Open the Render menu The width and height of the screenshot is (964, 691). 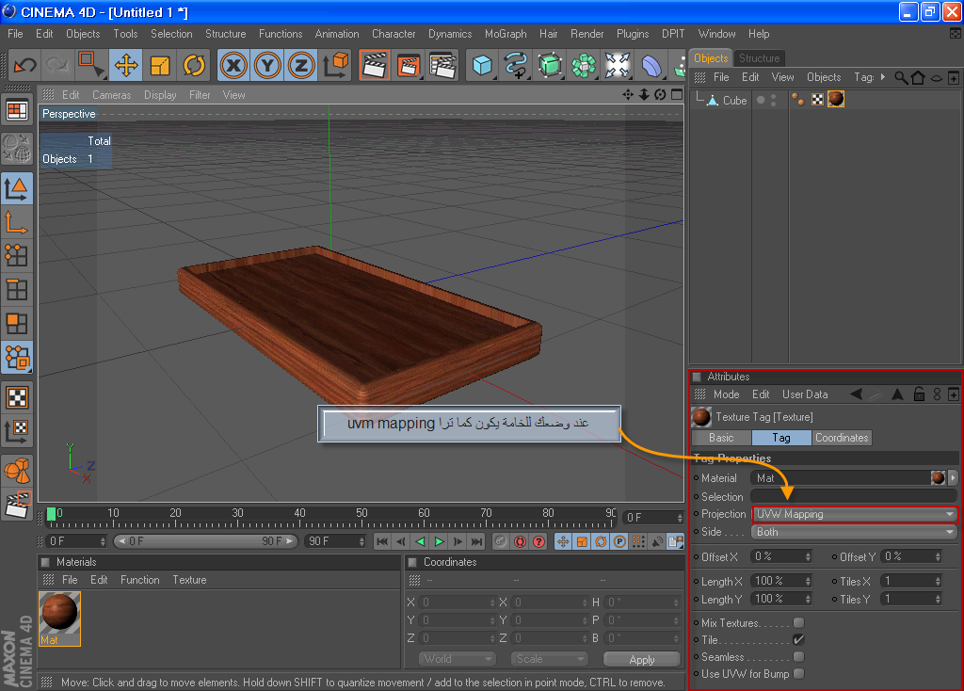(x=586, y=34)
